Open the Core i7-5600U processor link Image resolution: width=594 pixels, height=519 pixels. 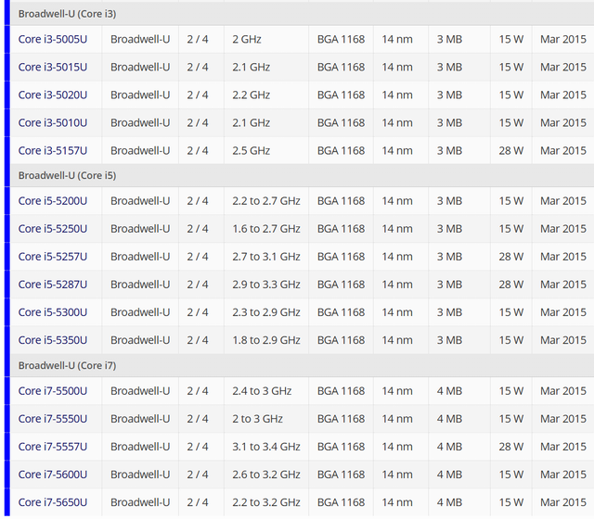pyautogui.click(x=53, y=475)
